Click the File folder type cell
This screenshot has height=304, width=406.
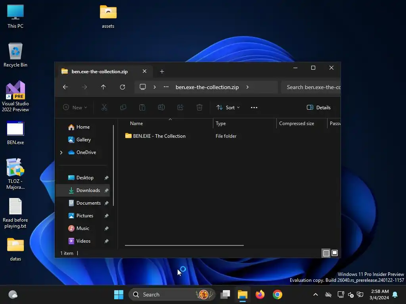226,136
